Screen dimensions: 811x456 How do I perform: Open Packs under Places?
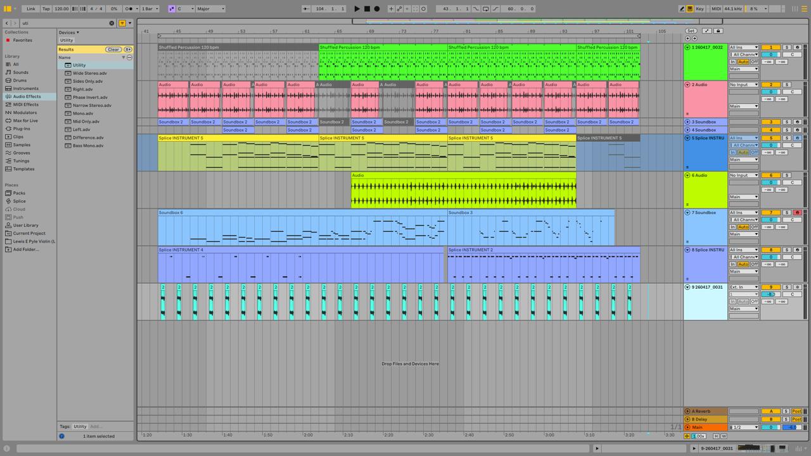pos(19,193)
